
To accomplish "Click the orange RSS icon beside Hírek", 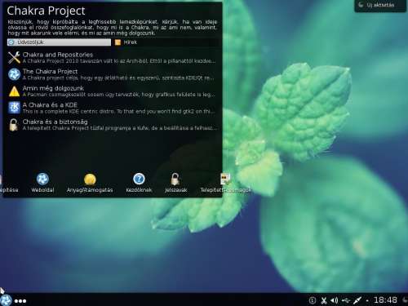I will [118, 42].
